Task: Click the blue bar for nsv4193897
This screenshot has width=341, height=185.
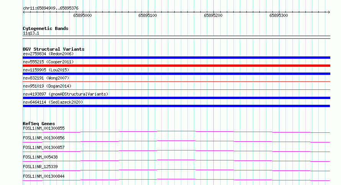Action: (176, 98)
